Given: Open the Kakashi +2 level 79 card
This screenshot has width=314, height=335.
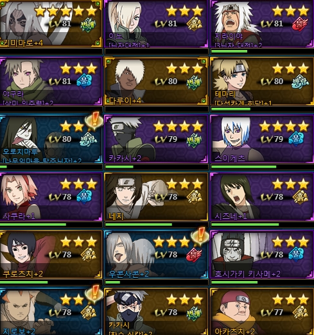Looking at the screenshot, I should pos(156,139).
